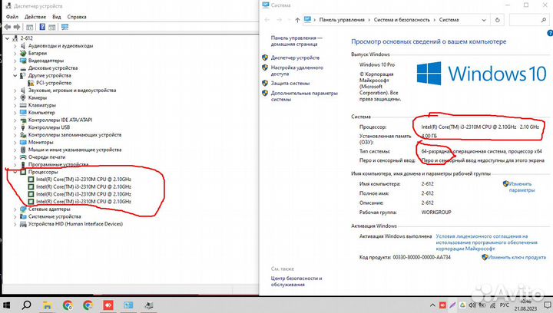This screenshot has width=553, height=313.
Task: Refresh the System window address bar
Action: tap(497, 20)
